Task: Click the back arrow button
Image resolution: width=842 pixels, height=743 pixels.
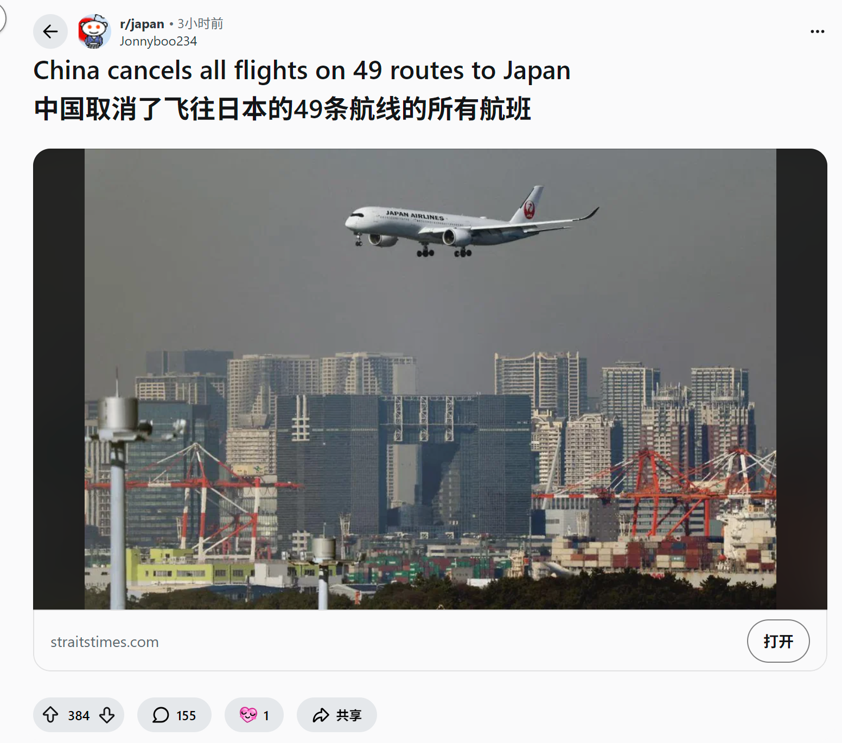Action: [50, 31]
